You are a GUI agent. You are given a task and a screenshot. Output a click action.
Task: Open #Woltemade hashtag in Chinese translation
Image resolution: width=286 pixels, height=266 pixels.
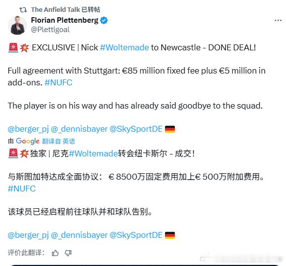coord(93,153)
